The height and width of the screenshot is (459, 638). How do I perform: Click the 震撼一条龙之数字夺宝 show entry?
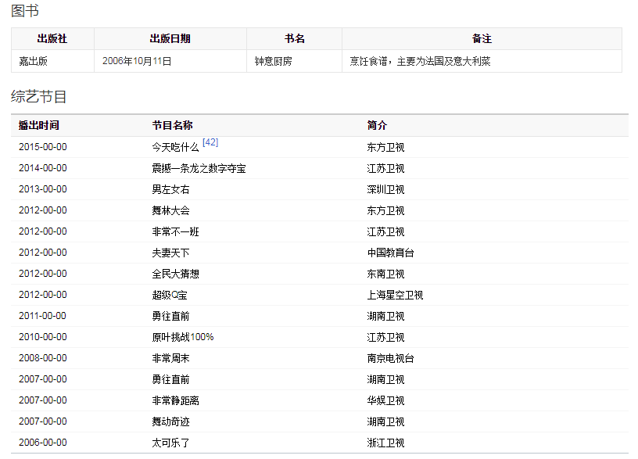(199, 168)
